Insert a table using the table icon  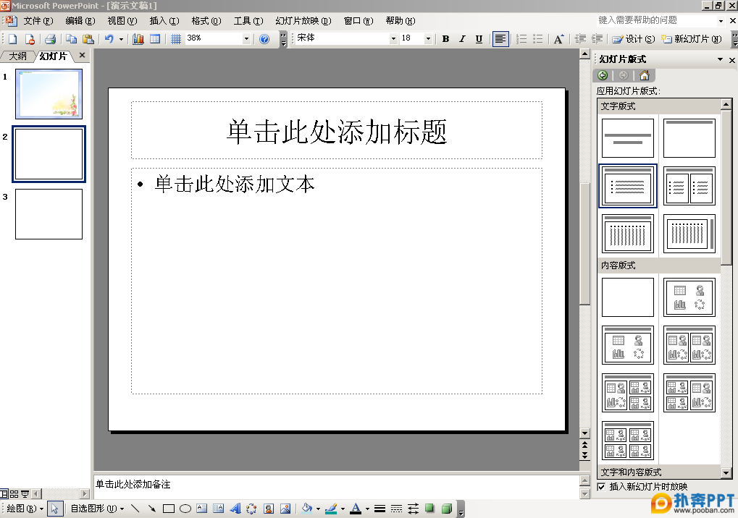(x=155, y=39)
